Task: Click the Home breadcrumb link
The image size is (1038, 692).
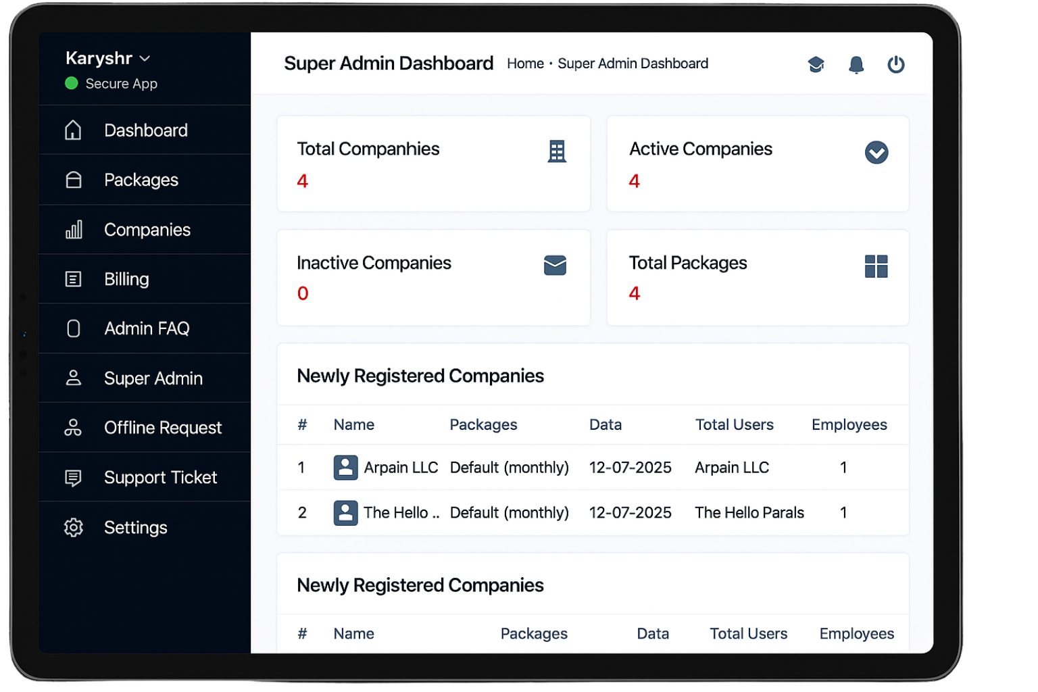Action: point(525,64)
